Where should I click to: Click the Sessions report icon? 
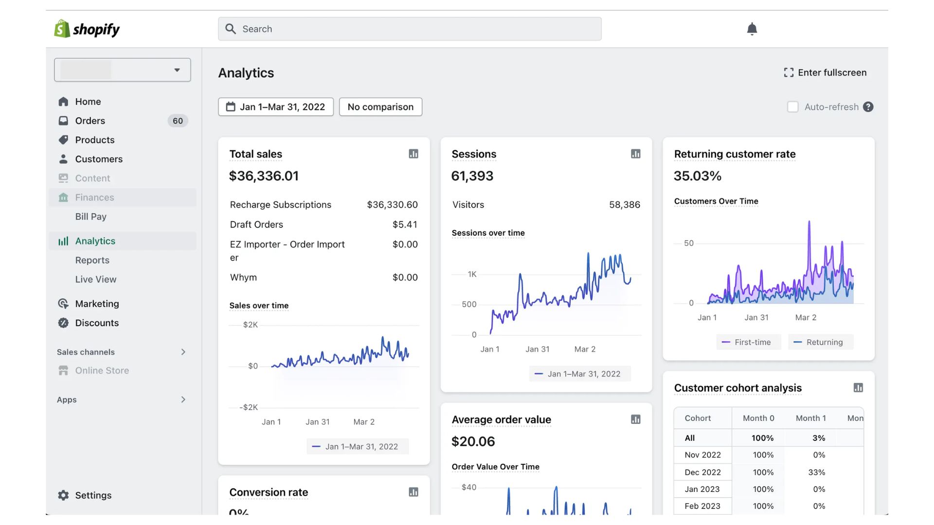tap(635, 154)
